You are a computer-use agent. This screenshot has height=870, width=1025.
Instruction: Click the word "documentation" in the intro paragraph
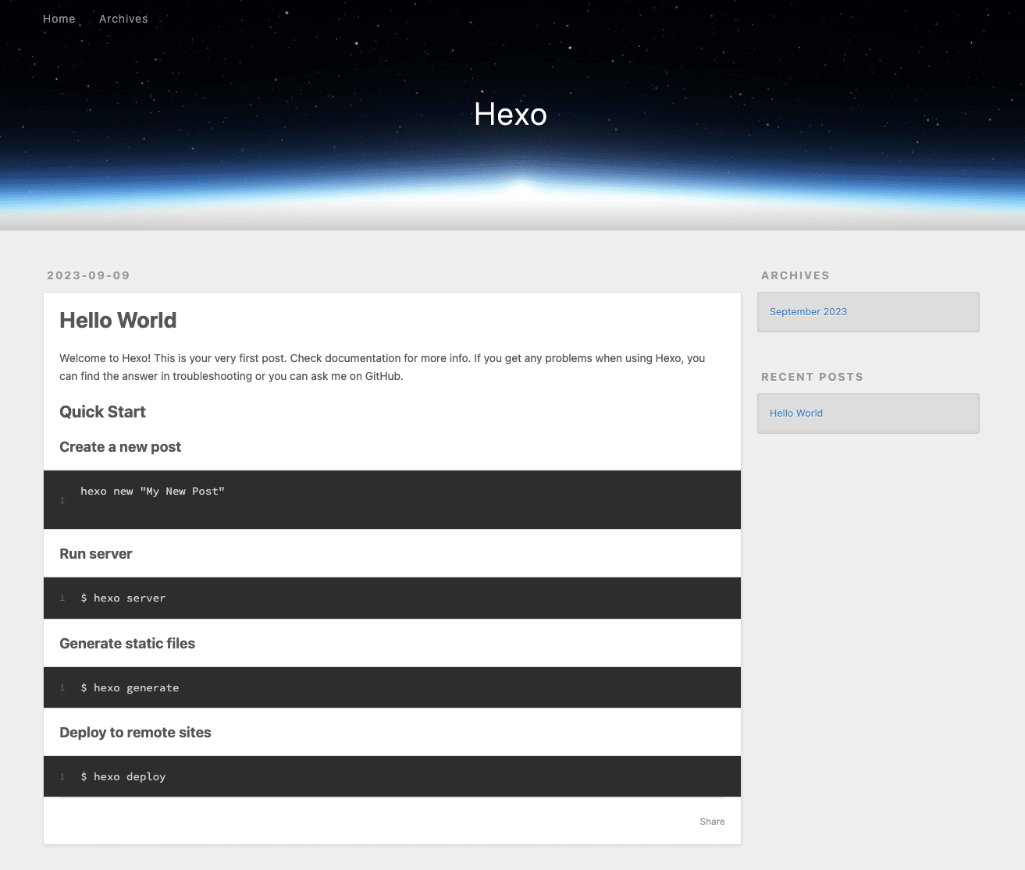(x=362, y=359)
